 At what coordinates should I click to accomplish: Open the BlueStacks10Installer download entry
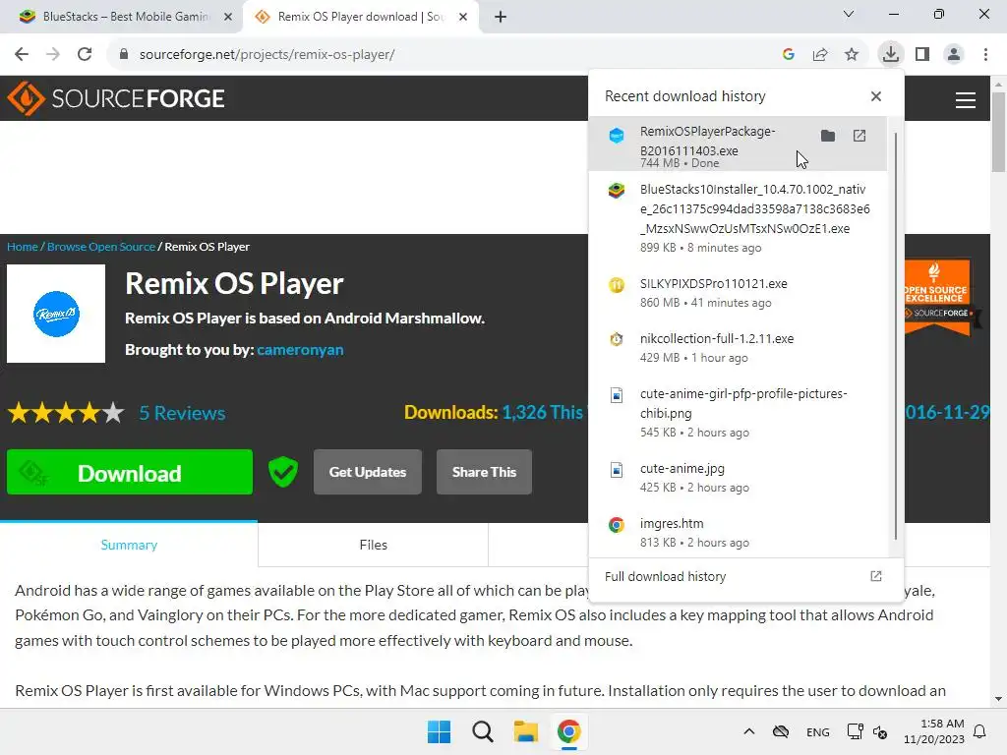coord(738,218)
